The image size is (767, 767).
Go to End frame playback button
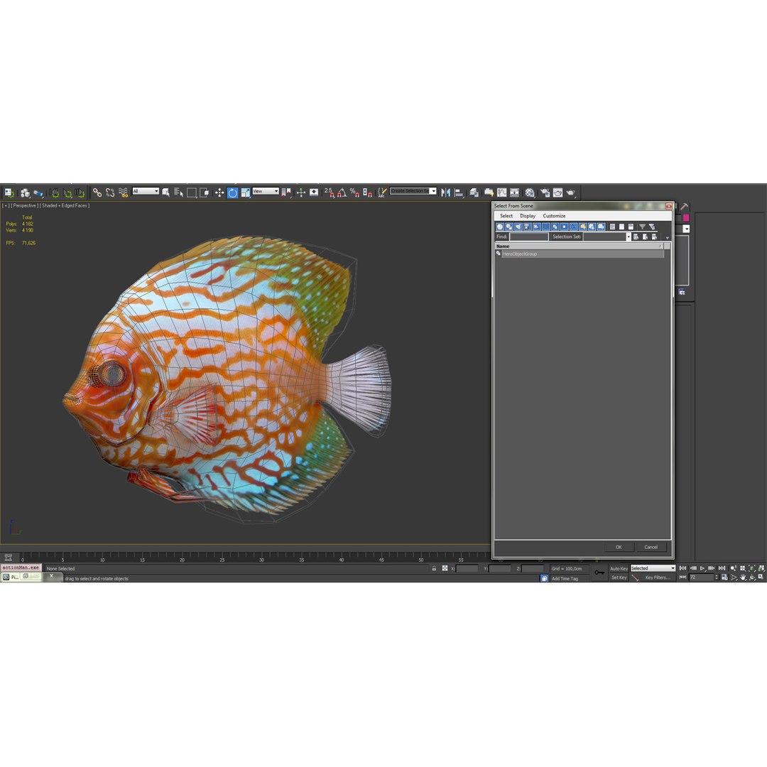[x=722, y=568]
